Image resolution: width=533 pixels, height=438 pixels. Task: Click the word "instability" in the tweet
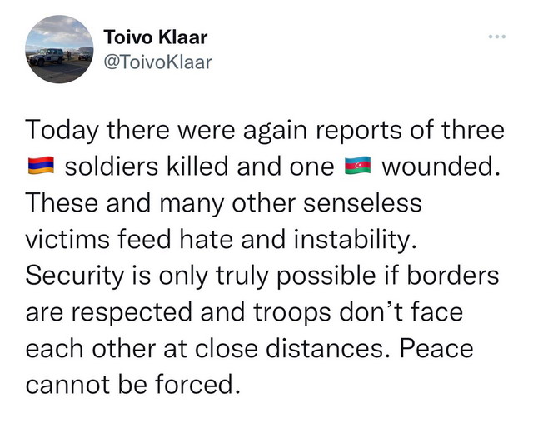coord(351,240)
